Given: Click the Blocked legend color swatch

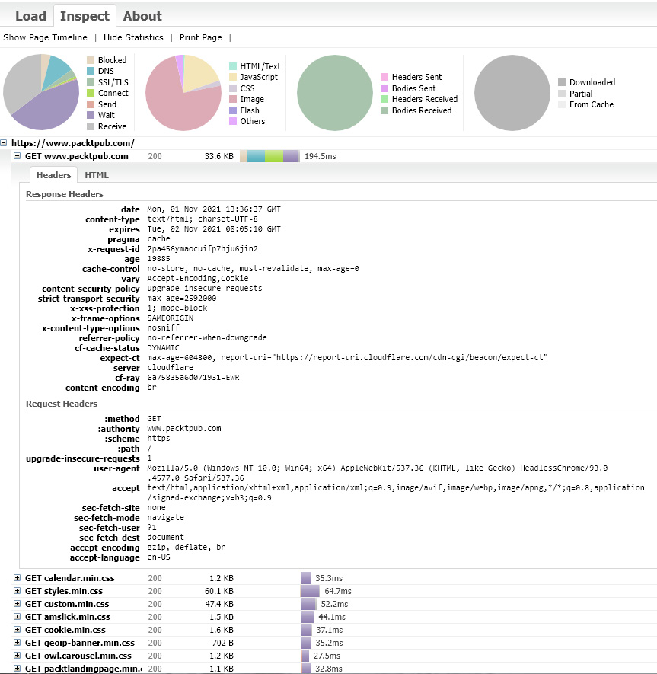Looking at the screenshot, I should pyautogui.click(x=91, y=60).
